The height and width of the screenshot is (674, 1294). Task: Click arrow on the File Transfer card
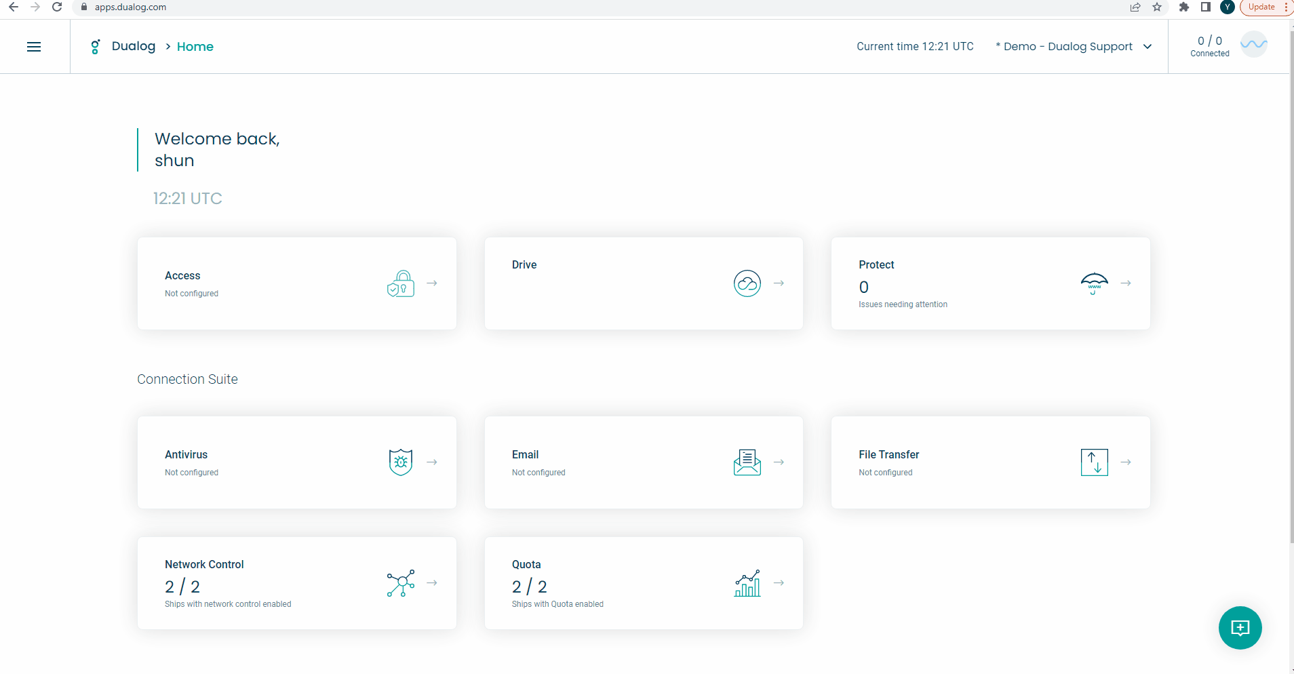pos(1126,462)
